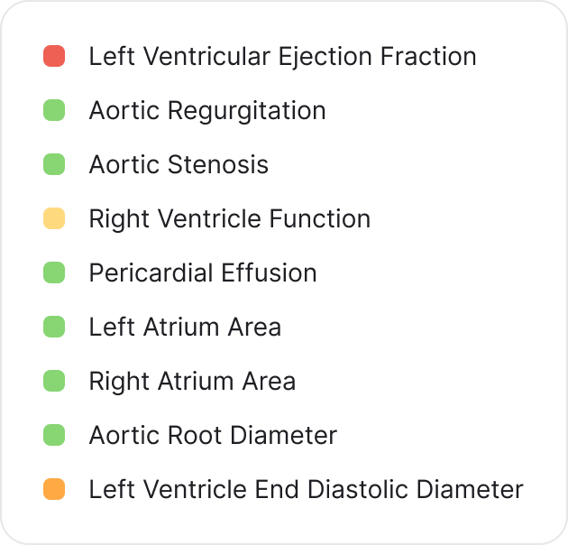Select Left Ventricle End Diastolic Diameter label
Image resolution: width=568 pixels, height=545 pixels.
pos(307,490)
